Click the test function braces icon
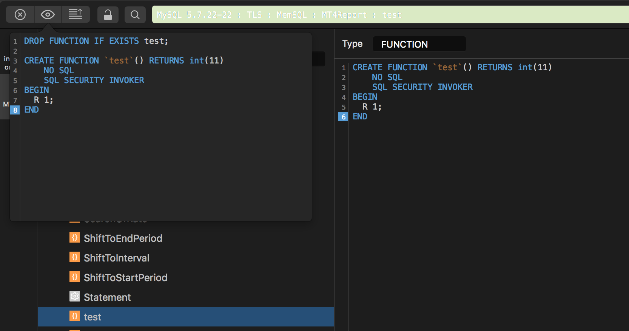 click(75, 316)
